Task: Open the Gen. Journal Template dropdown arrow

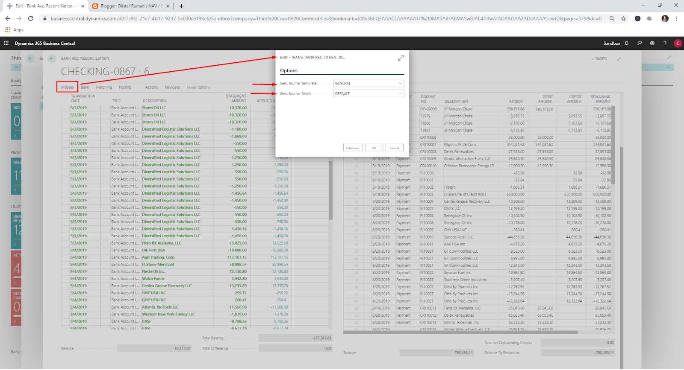Action: pyautogui.click(x=400, y=83)
